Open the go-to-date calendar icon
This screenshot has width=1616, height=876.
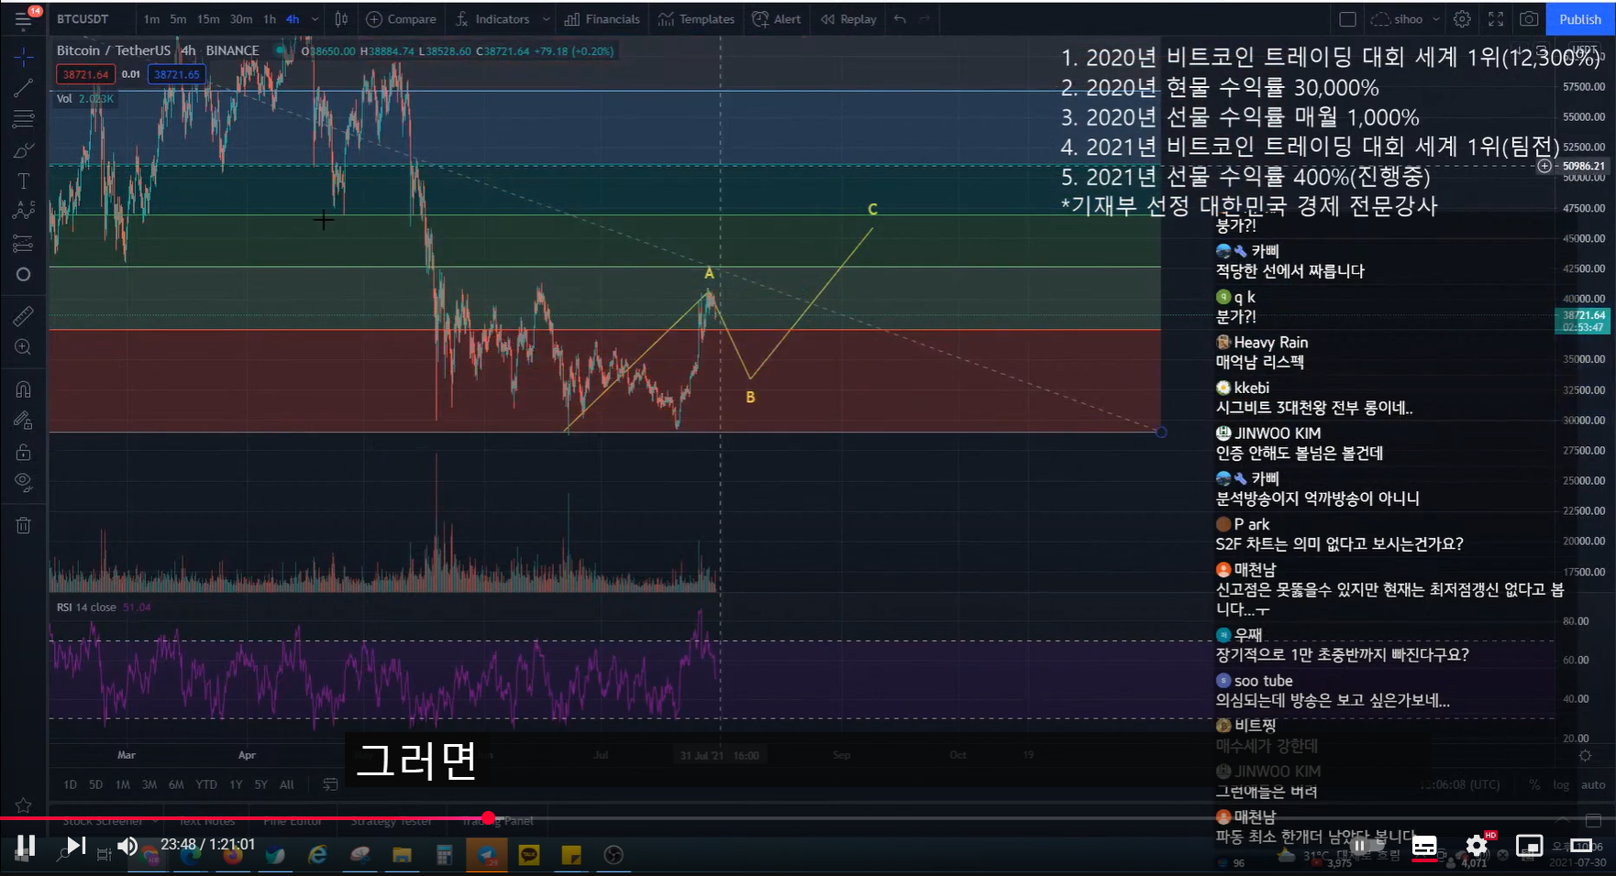point(330,784)
